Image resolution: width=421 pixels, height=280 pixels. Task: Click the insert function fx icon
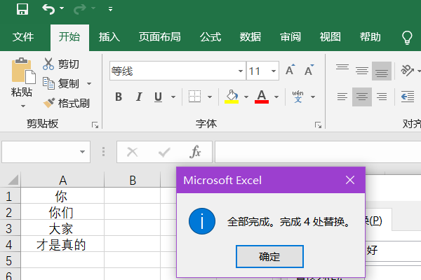(196, 152)
